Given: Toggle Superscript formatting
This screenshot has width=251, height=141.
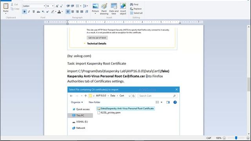Looking at the screenshot, I should [x=47, y=11].
